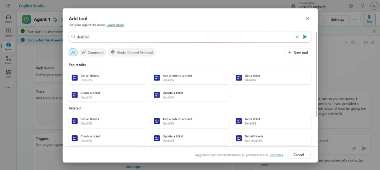Open the See terms link in dialog footer

[x=276, y=155]
